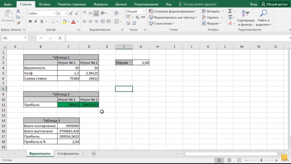
Task: Click the AutoSum sigma icon
Action: [230, 11]
